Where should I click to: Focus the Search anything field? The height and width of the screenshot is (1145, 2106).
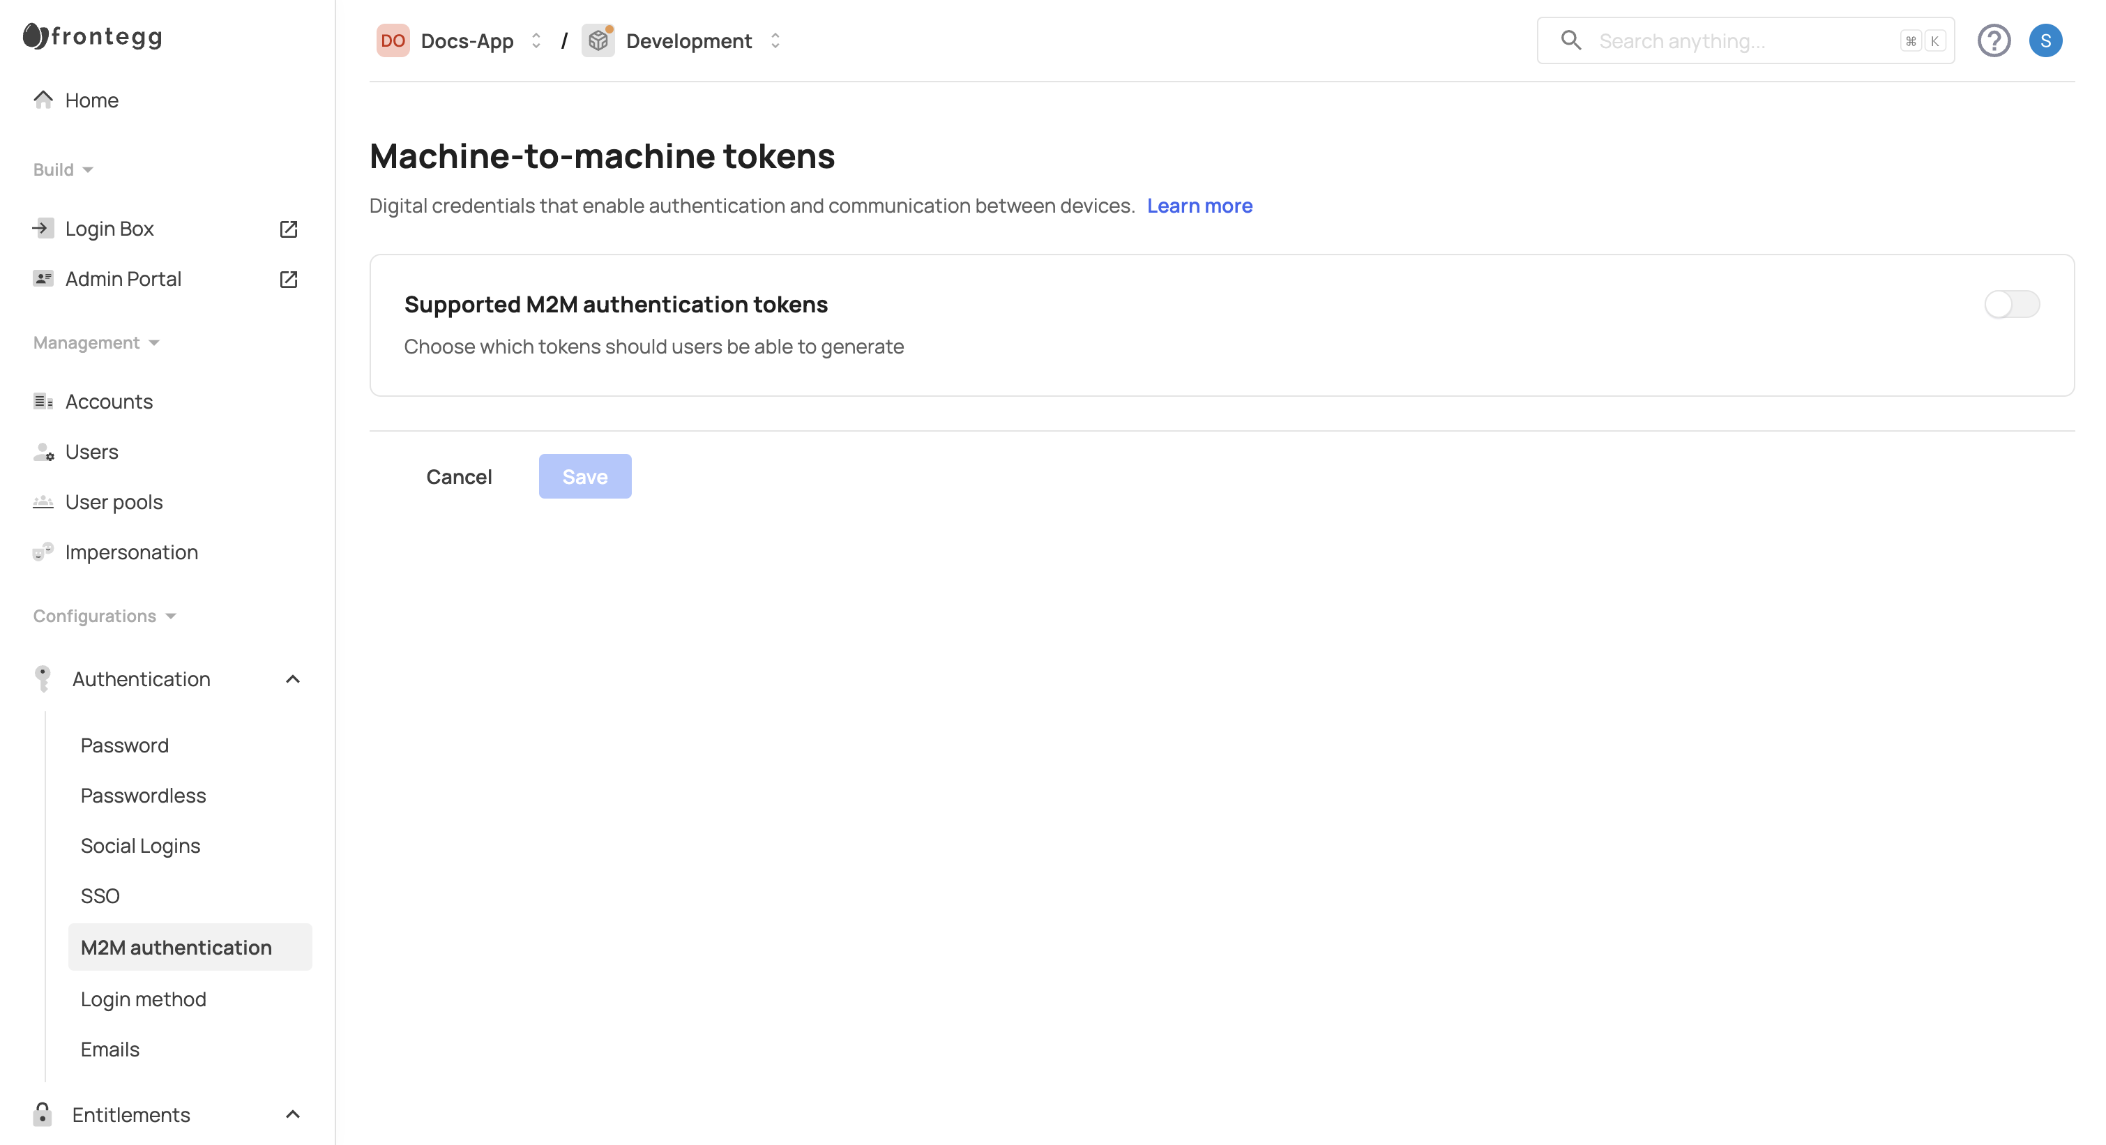(1741, 41)
